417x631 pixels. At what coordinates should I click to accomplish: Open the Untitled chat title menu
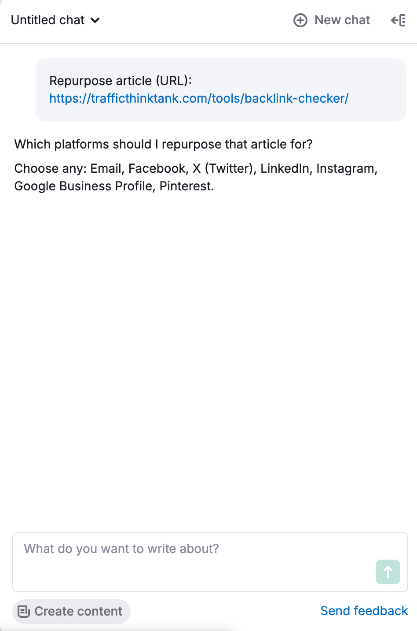point(48,20)
